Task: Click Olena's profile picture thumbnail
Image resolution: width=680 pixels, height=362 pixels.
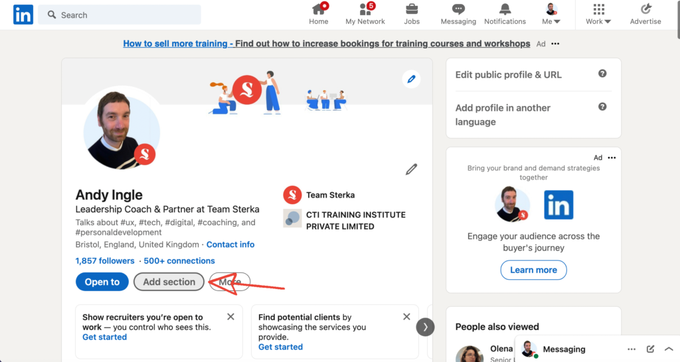Action: click(469, 354)
